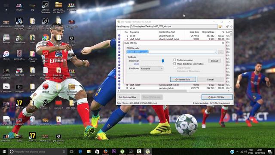
Task: Click the Data Align slider handle
Action: 163,61
